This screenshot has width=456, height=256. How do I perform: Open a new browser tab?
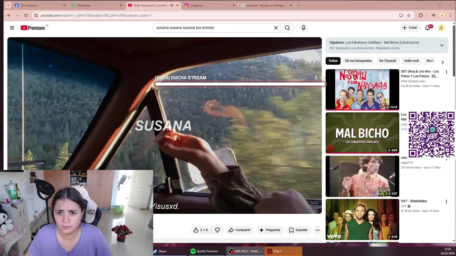[299, 5]
